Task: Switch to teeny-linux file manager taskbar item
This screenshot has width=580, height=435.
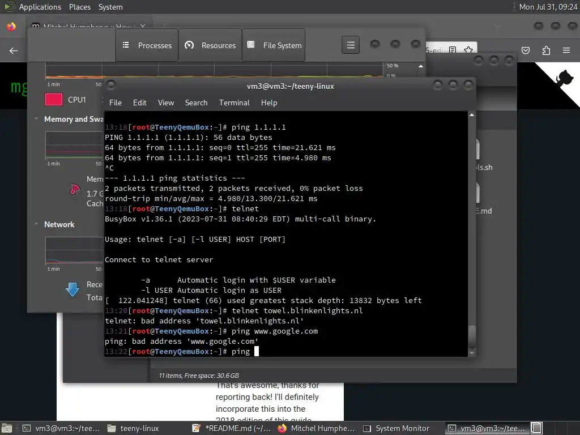Action: (133, 428)
